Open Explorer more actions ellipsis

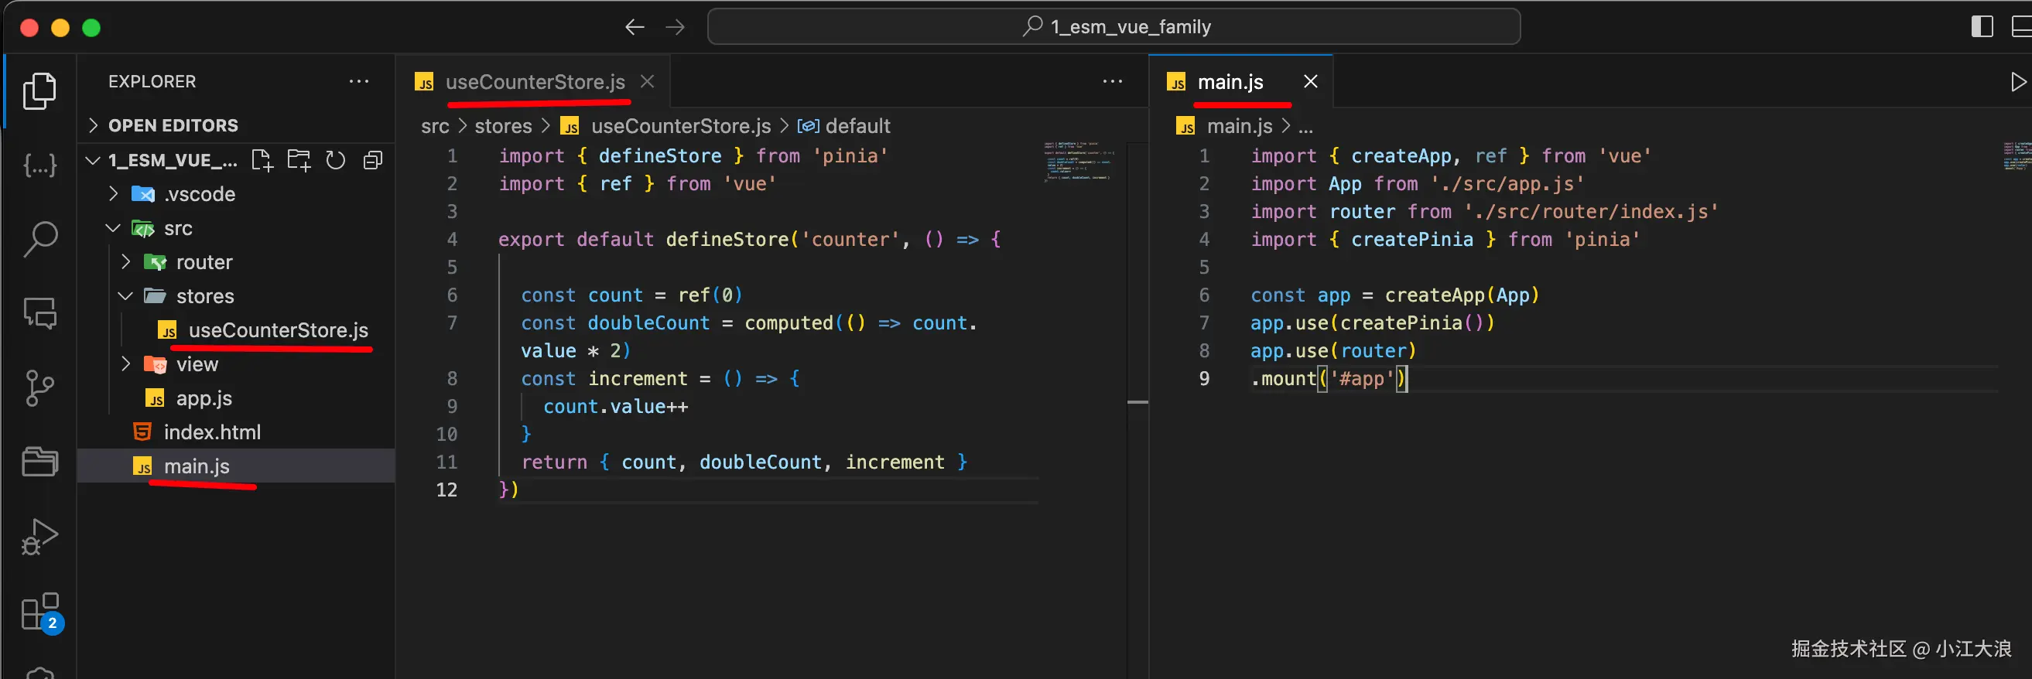click(x=359, y=81)
